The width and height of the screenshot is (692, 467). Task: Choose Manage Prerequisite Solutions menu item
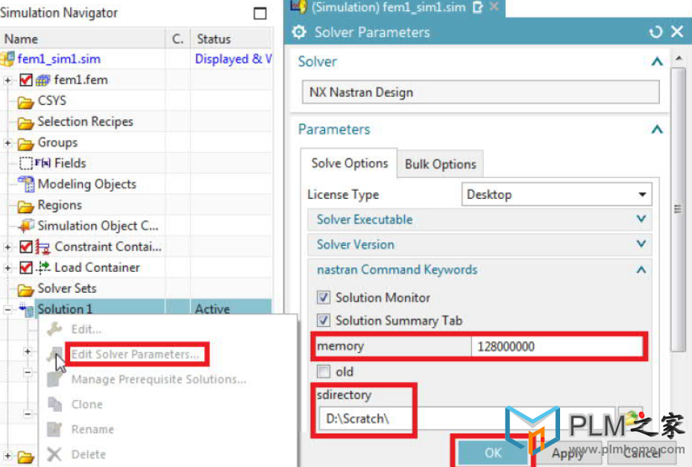159,379
